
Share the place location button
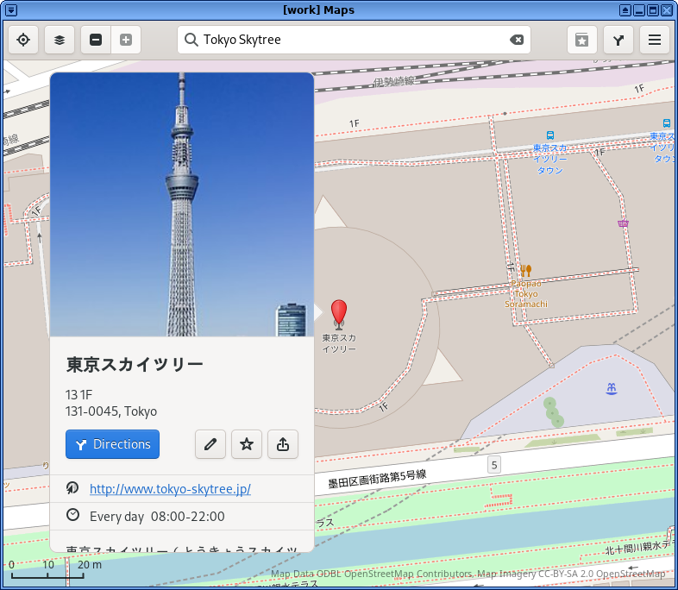click(283, 444)
